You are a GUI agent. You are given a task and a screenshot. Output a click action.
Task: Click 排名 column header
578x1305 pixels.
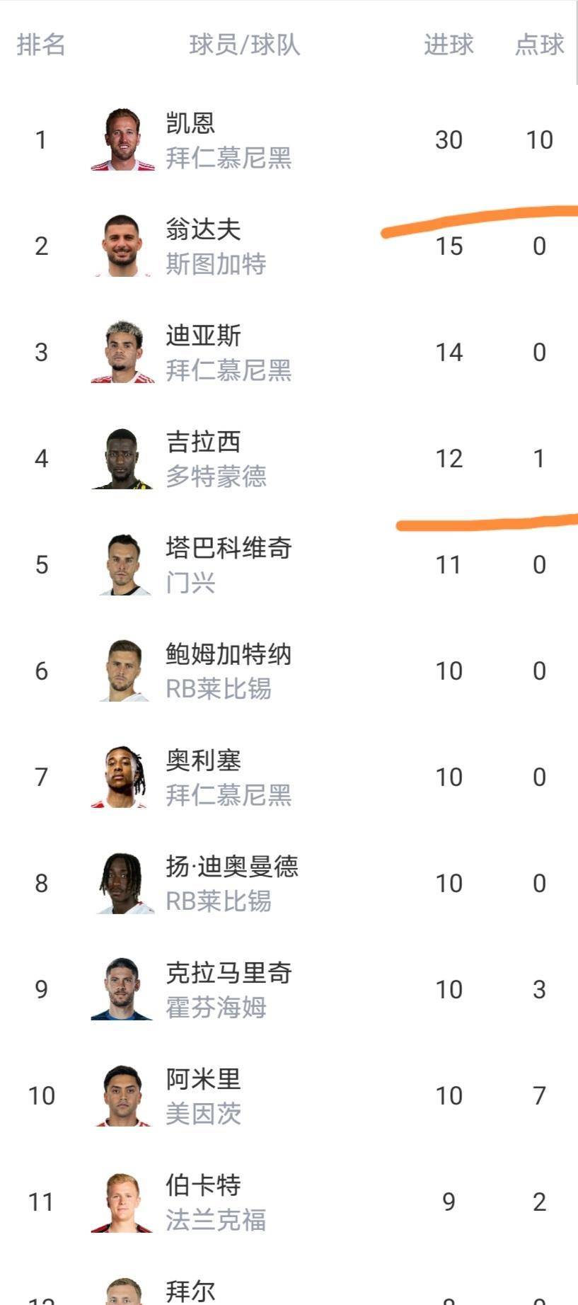(x=41, y=45)
